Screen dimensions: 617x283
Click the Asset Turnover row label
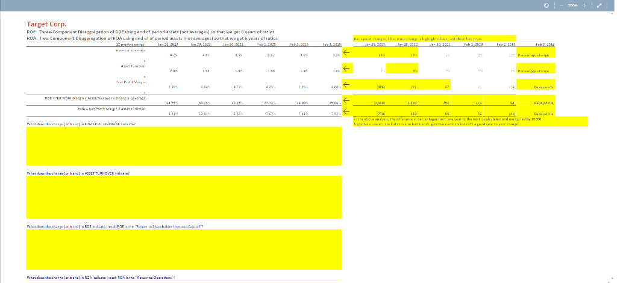pyautogui.click(x=133, y=66)
